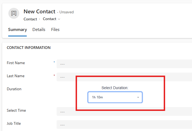This screenshot has width=192, height=131.
Task: Click the CONTACT INFORMATION section heading
Action: [x=29, y=48]
